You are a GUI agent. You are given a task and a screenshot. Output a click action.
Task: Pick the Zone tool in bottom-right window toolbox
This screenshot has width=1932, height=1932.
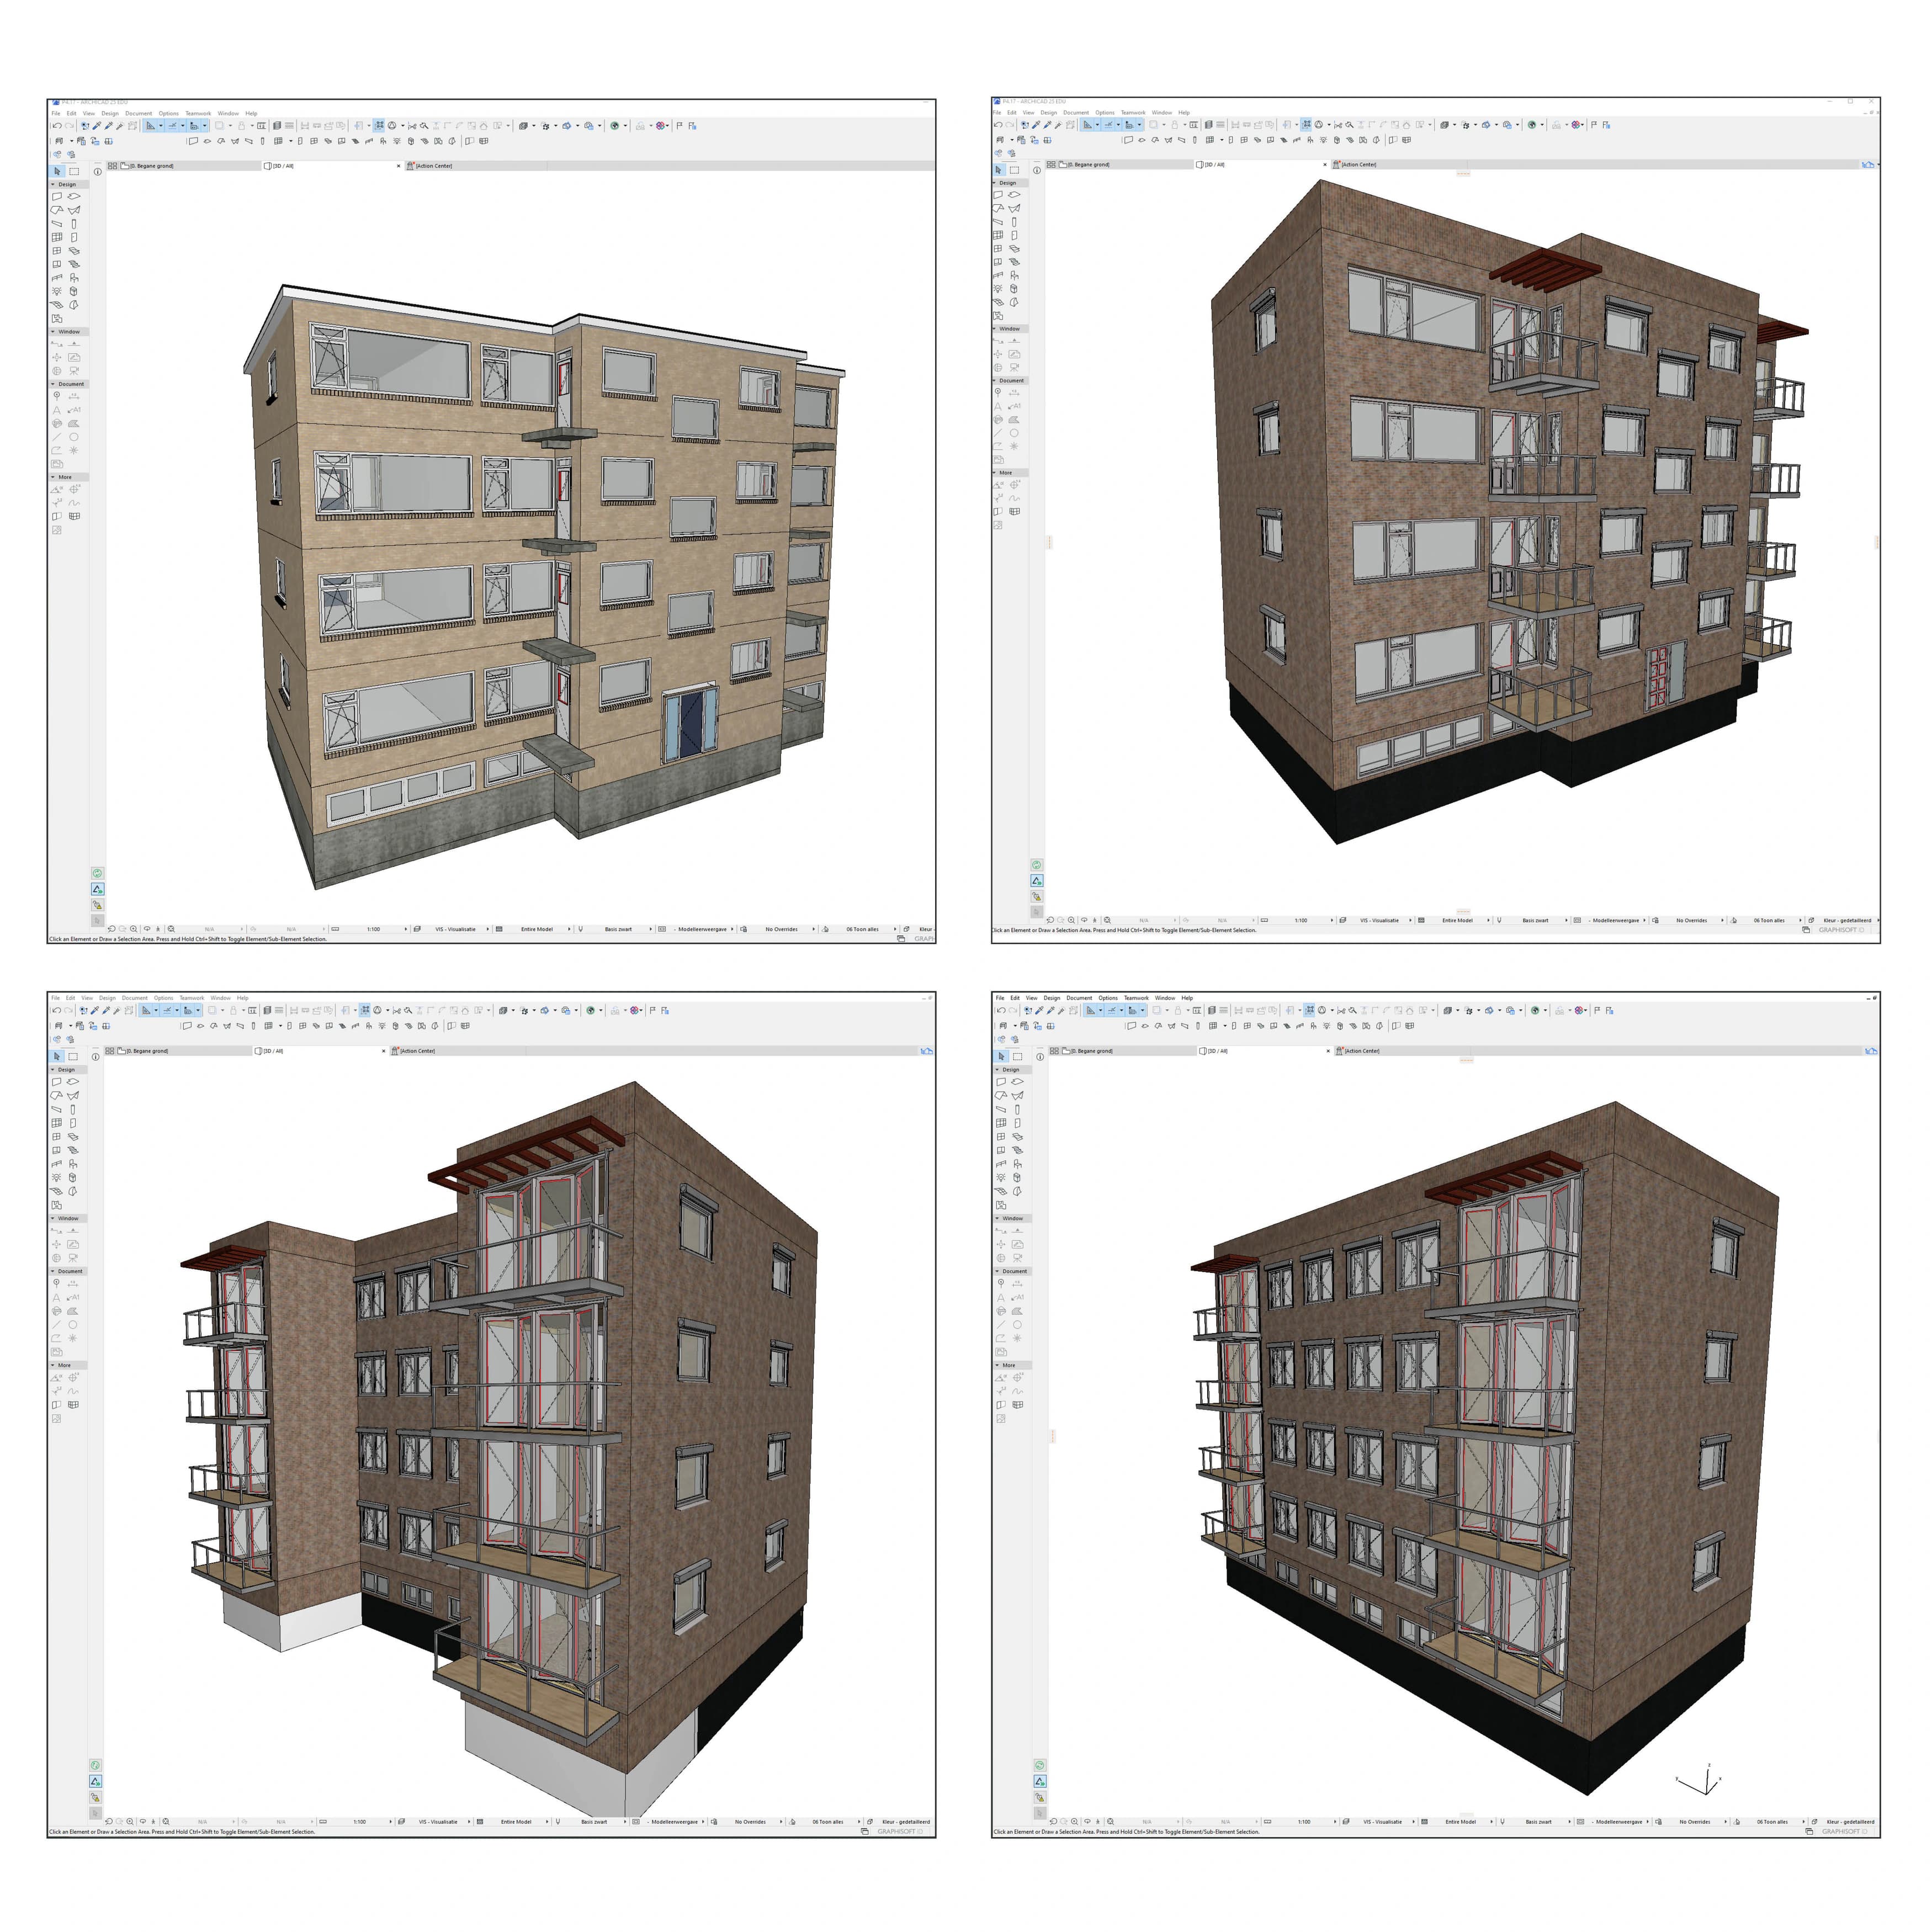(1001, 1205)
